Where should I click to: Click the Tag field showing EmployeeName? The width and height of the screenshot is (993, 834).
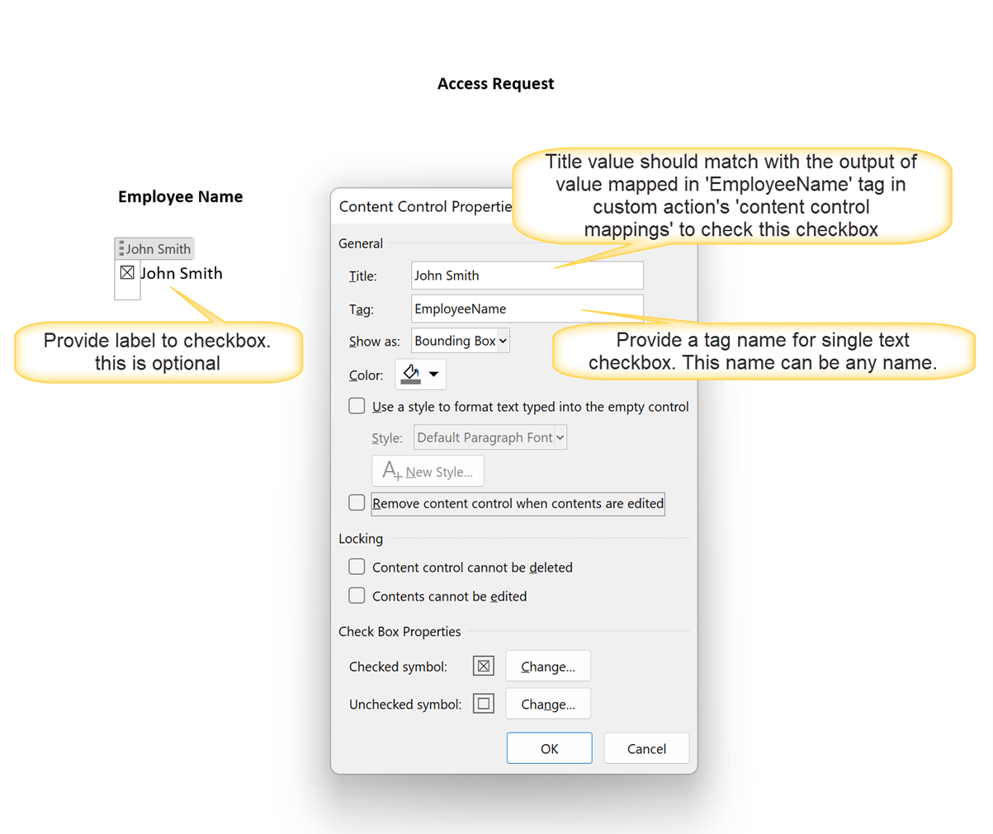(527, 309)
